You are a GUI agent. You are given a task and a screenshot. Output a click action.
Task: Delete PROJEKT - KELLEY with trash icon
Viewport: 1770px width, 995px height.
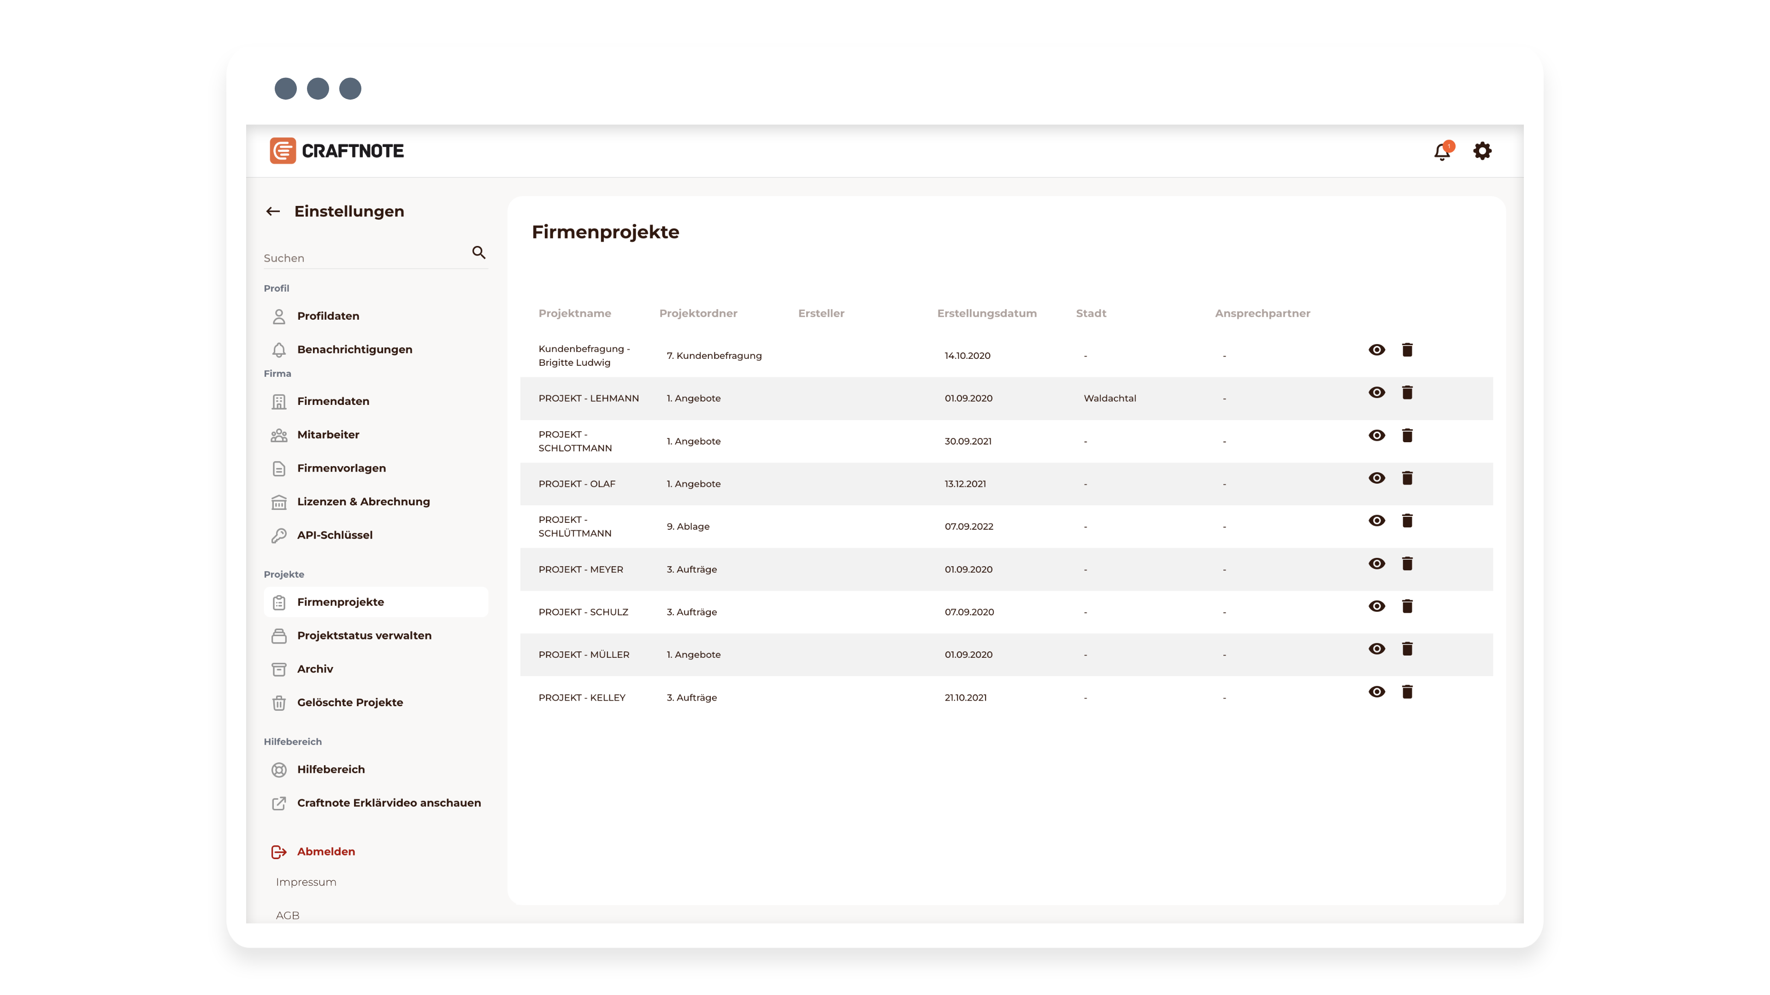[x=1407, y=691]
